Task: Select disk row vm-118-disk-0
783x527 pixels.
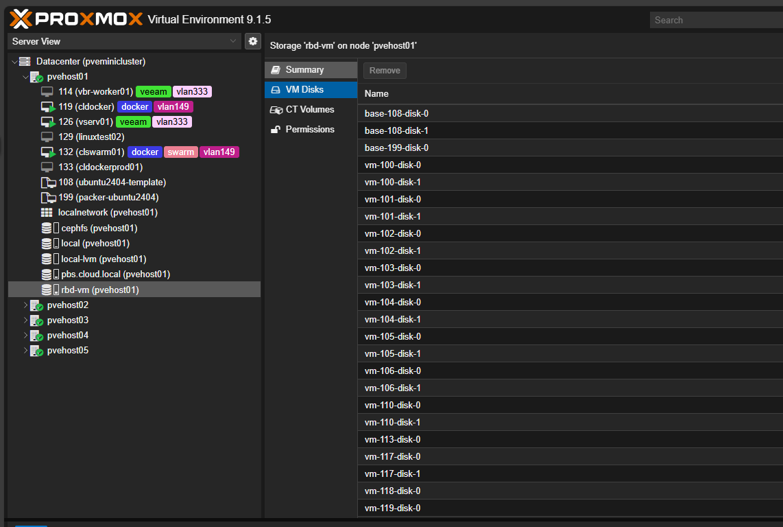Action: point(570,491)
